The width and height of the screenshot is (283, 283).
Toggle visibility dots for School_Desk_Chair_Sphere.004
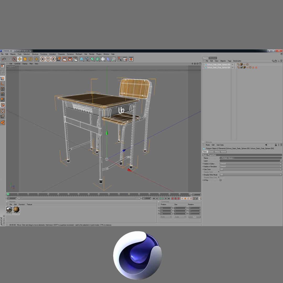point(235,68)
